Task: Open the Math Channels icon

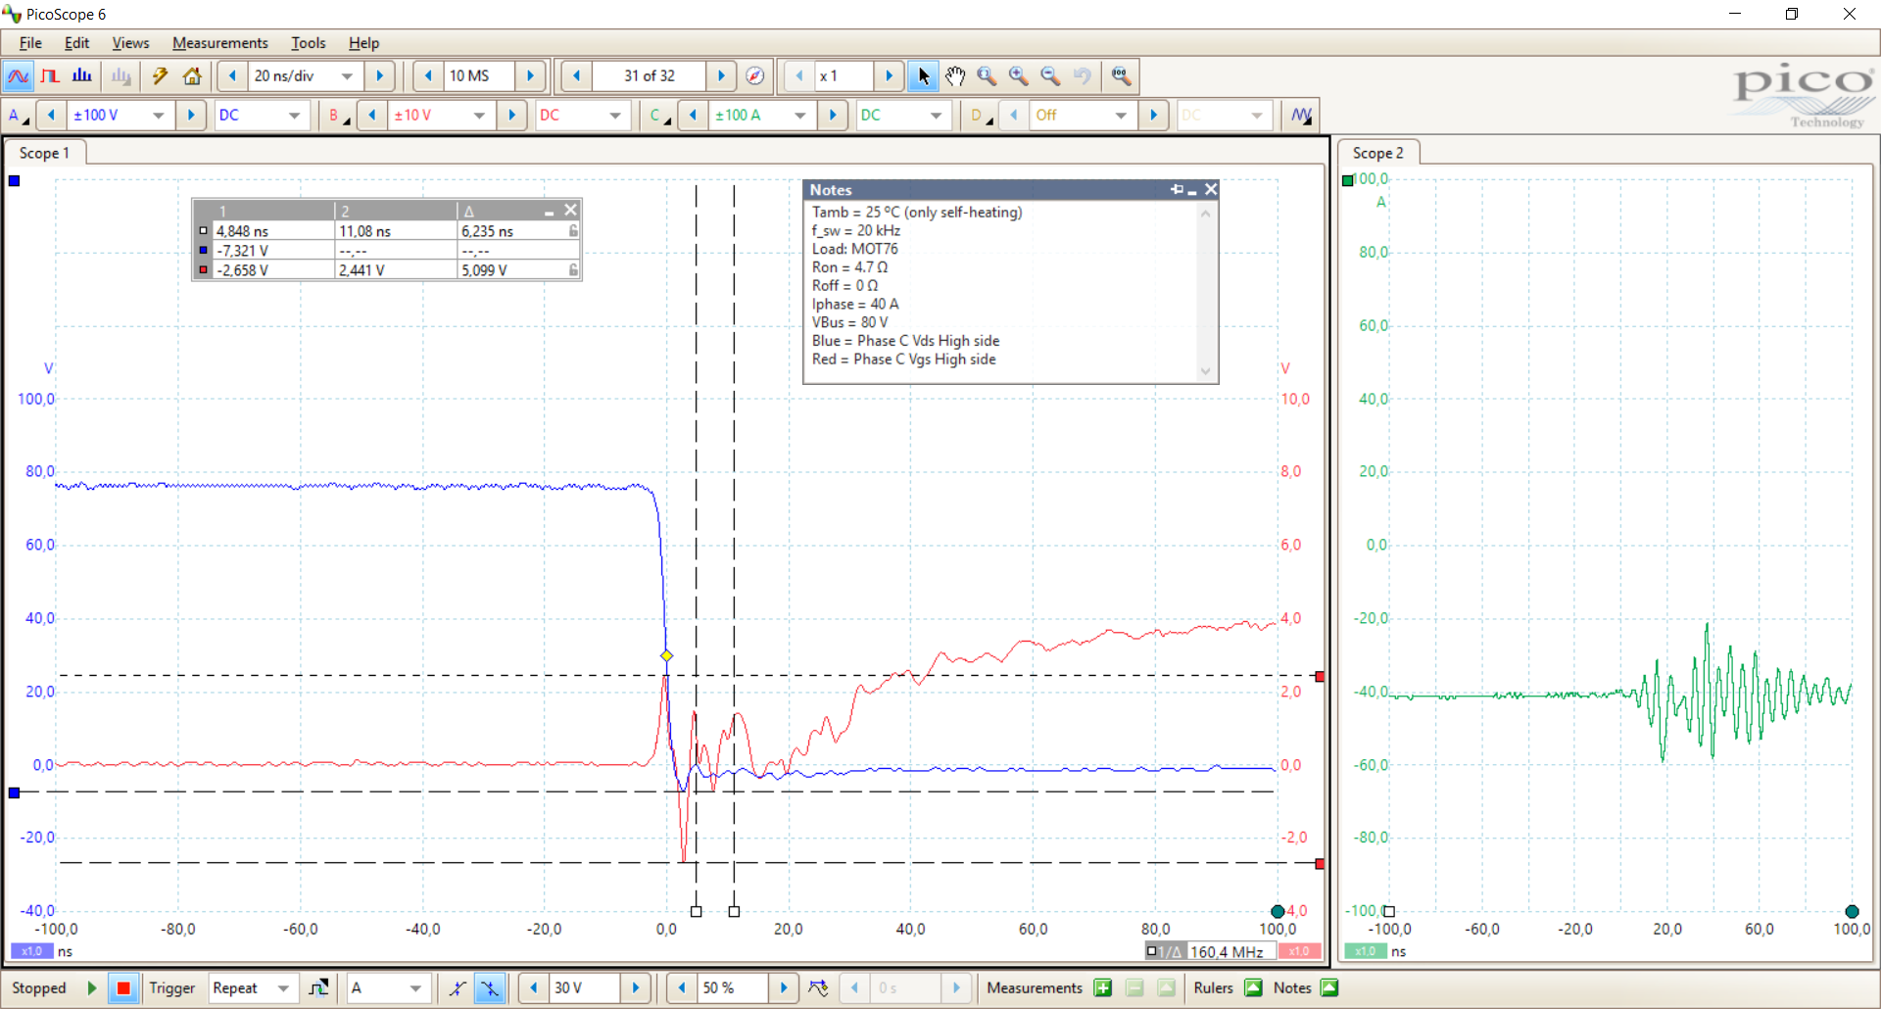Action: click(1301, 116)
